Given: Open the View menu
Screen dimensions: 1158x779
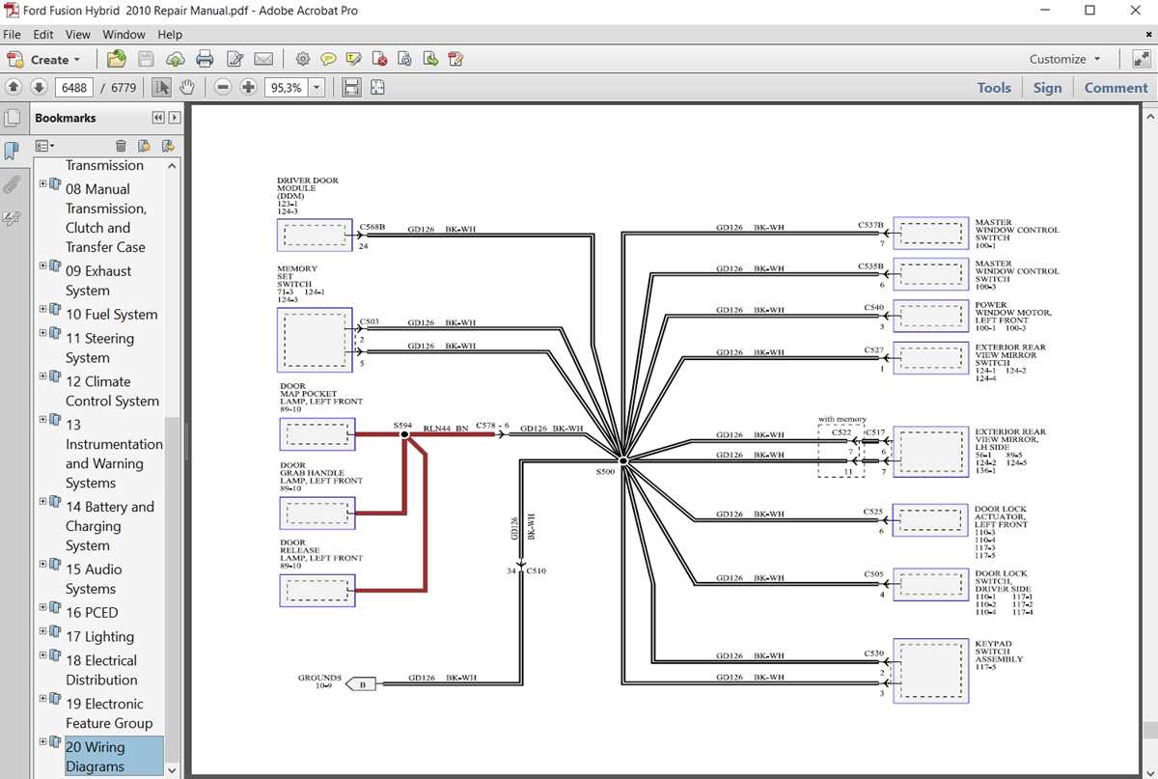Looking at the screenshot, I should (x=78, y=35).
